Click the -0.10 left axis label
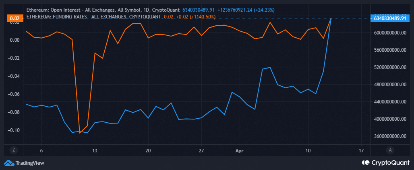This screenshot has width=414, height=170. click(x=15, y=130)
